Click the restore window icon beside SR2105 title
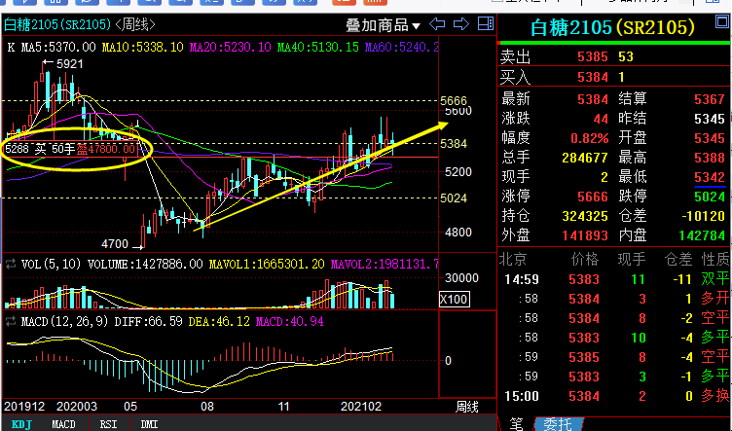 tap(721, 21)
